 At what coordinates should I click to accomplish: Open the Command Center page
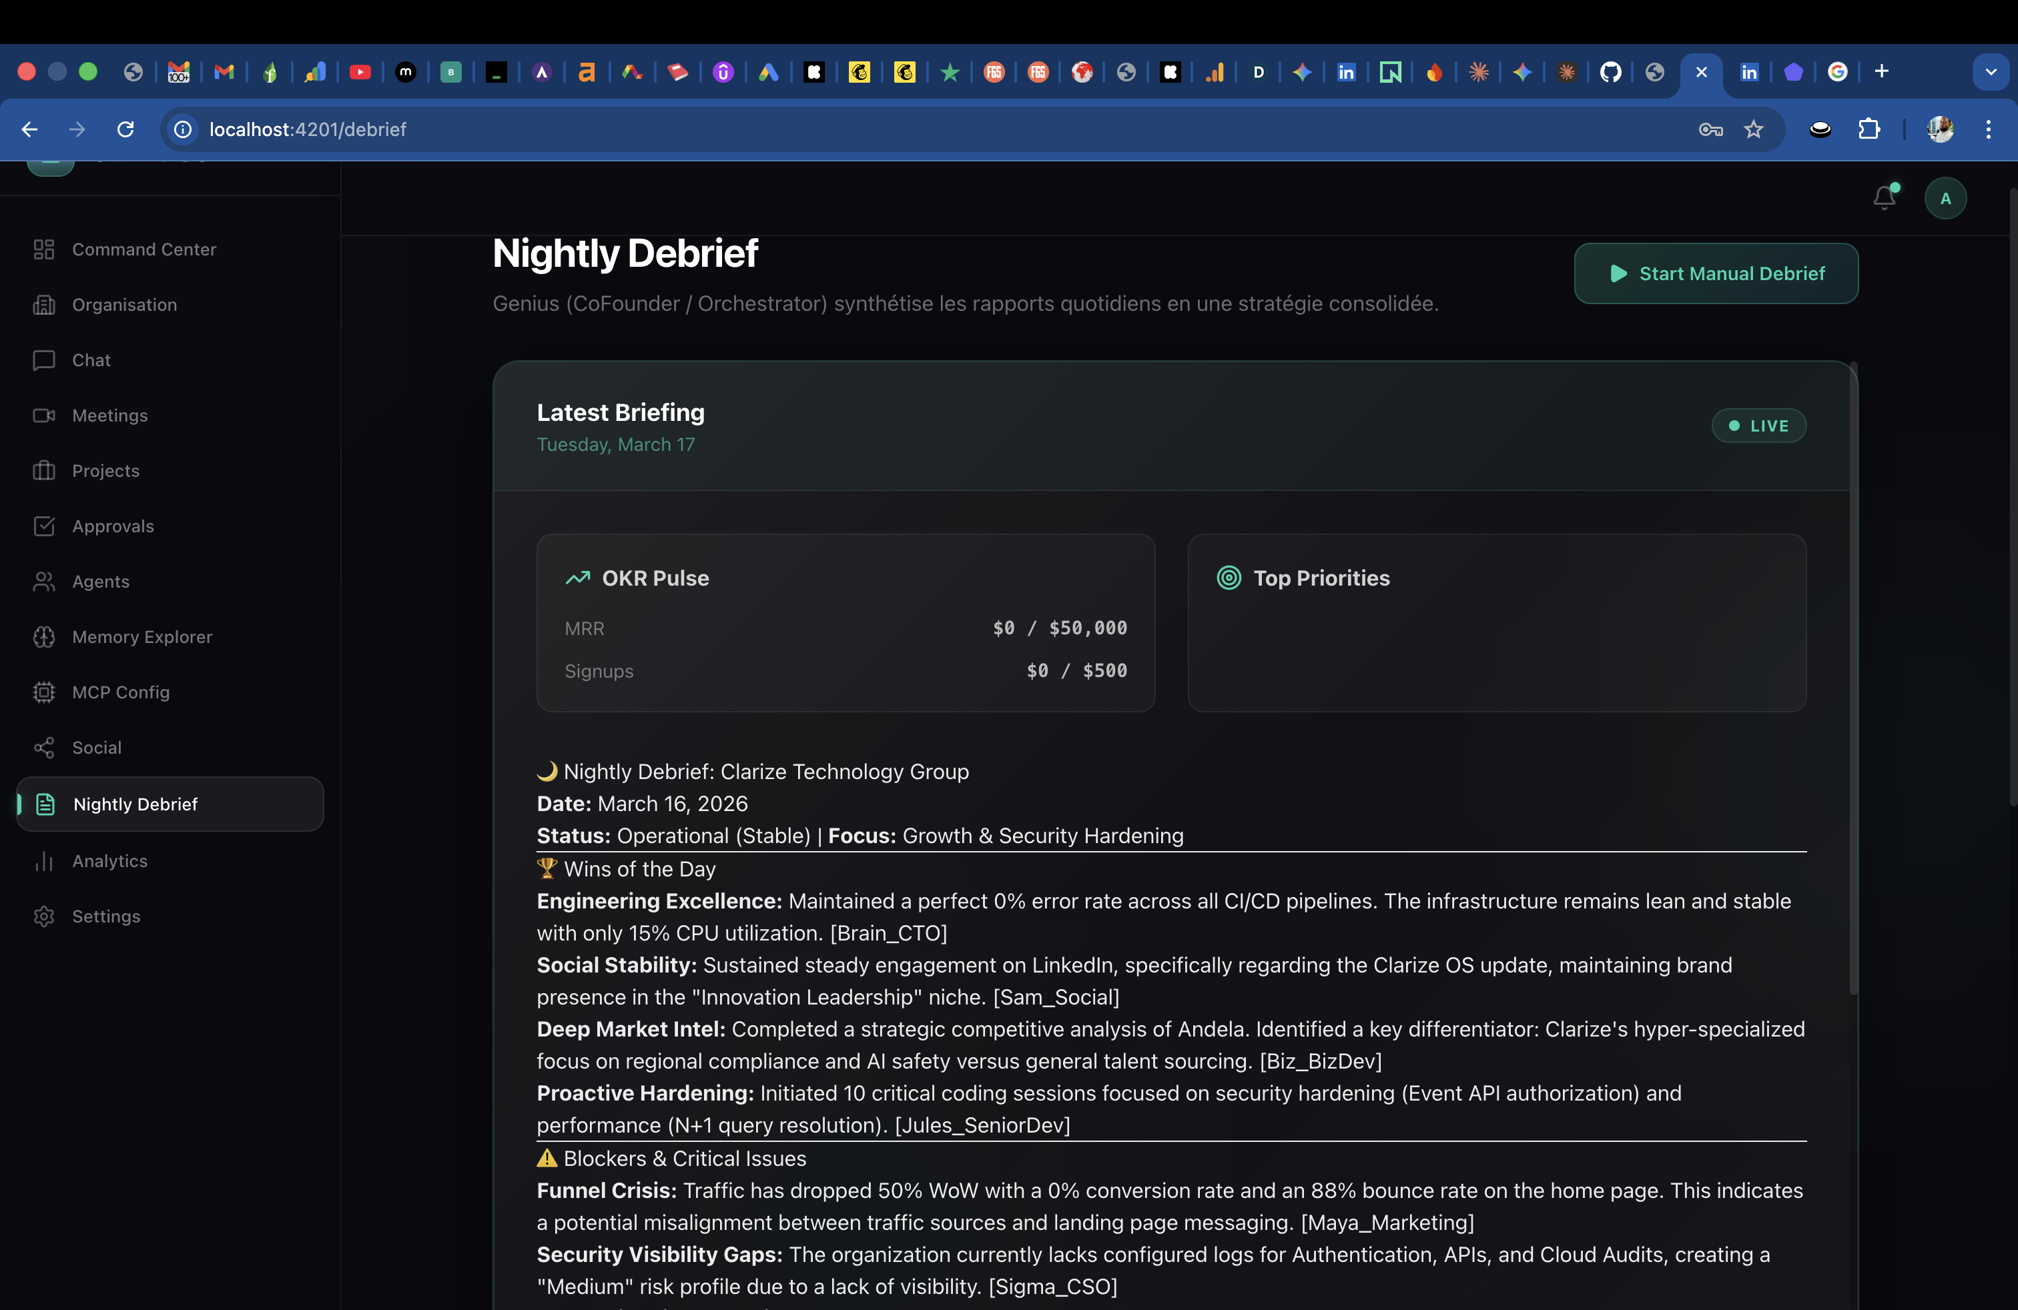tap(143, 249)
